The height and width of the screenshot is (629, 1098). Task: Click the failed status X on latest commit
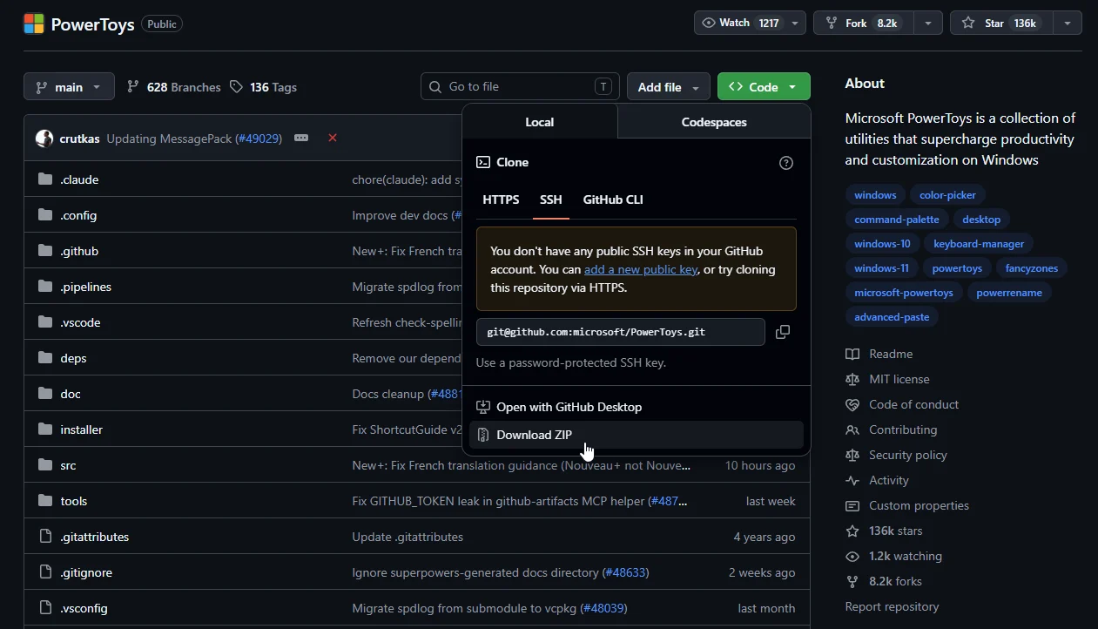[333, 138]
